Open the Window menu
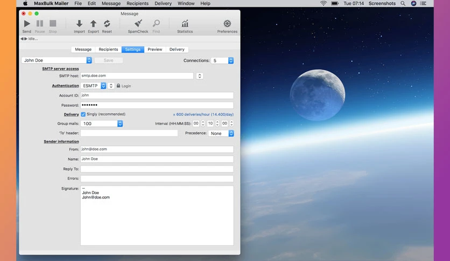This screenshot has height=261, width=450. pyautogui.click(x=186, y=3)
